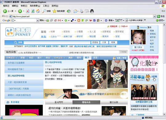Open the History clock icon

(x=69, y=11)
